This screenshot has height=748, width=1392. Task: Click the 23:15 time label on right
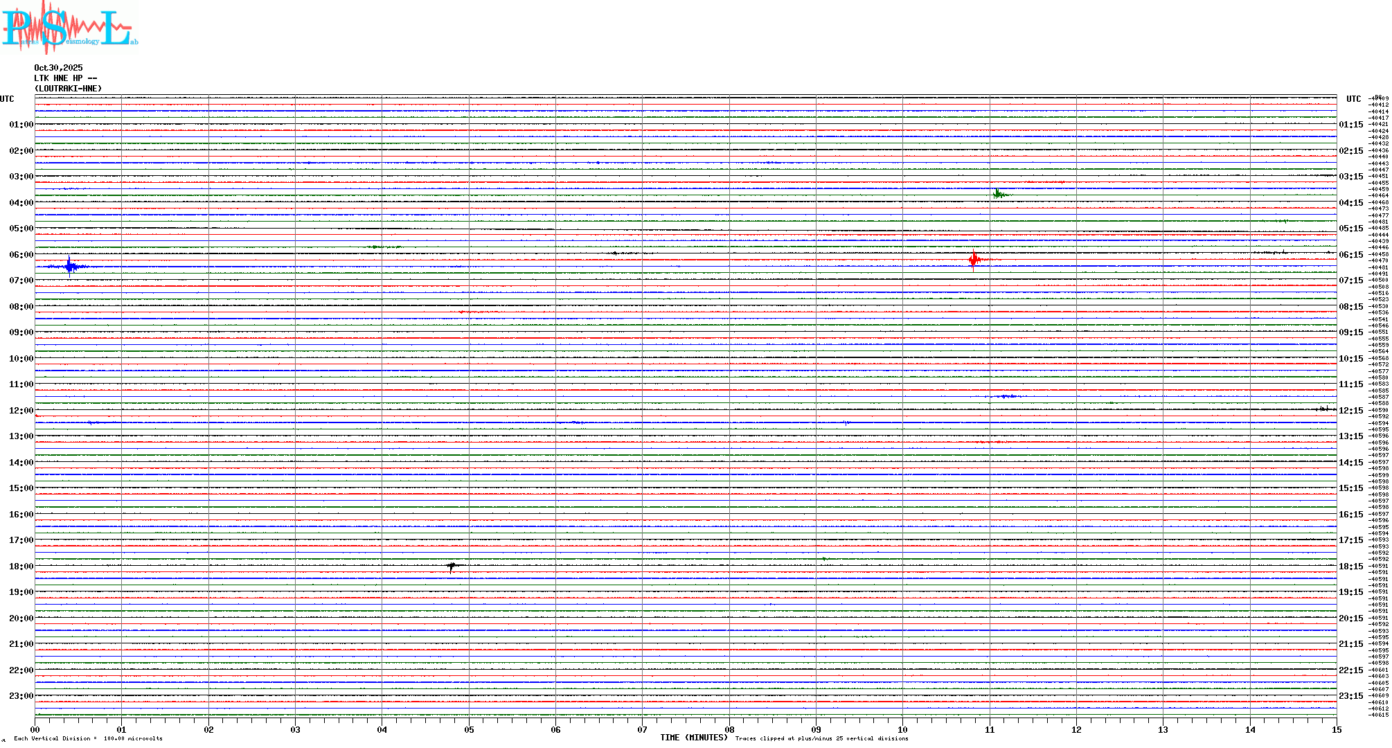coord(1350,696)
